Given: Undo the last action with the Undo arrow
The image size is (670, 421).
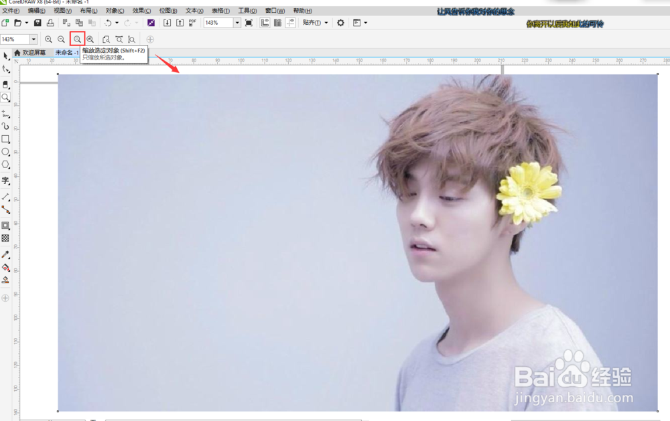Looking at the screenshot, I should (x=108, y=23).
